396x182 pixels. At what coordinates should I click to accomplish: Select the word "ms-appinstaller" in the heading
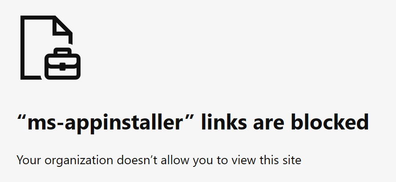(105, 122)
